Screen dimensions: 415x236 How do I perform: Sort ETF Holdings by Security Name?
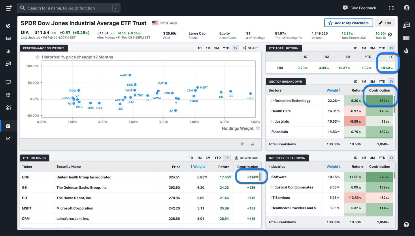tap(69, 167)
